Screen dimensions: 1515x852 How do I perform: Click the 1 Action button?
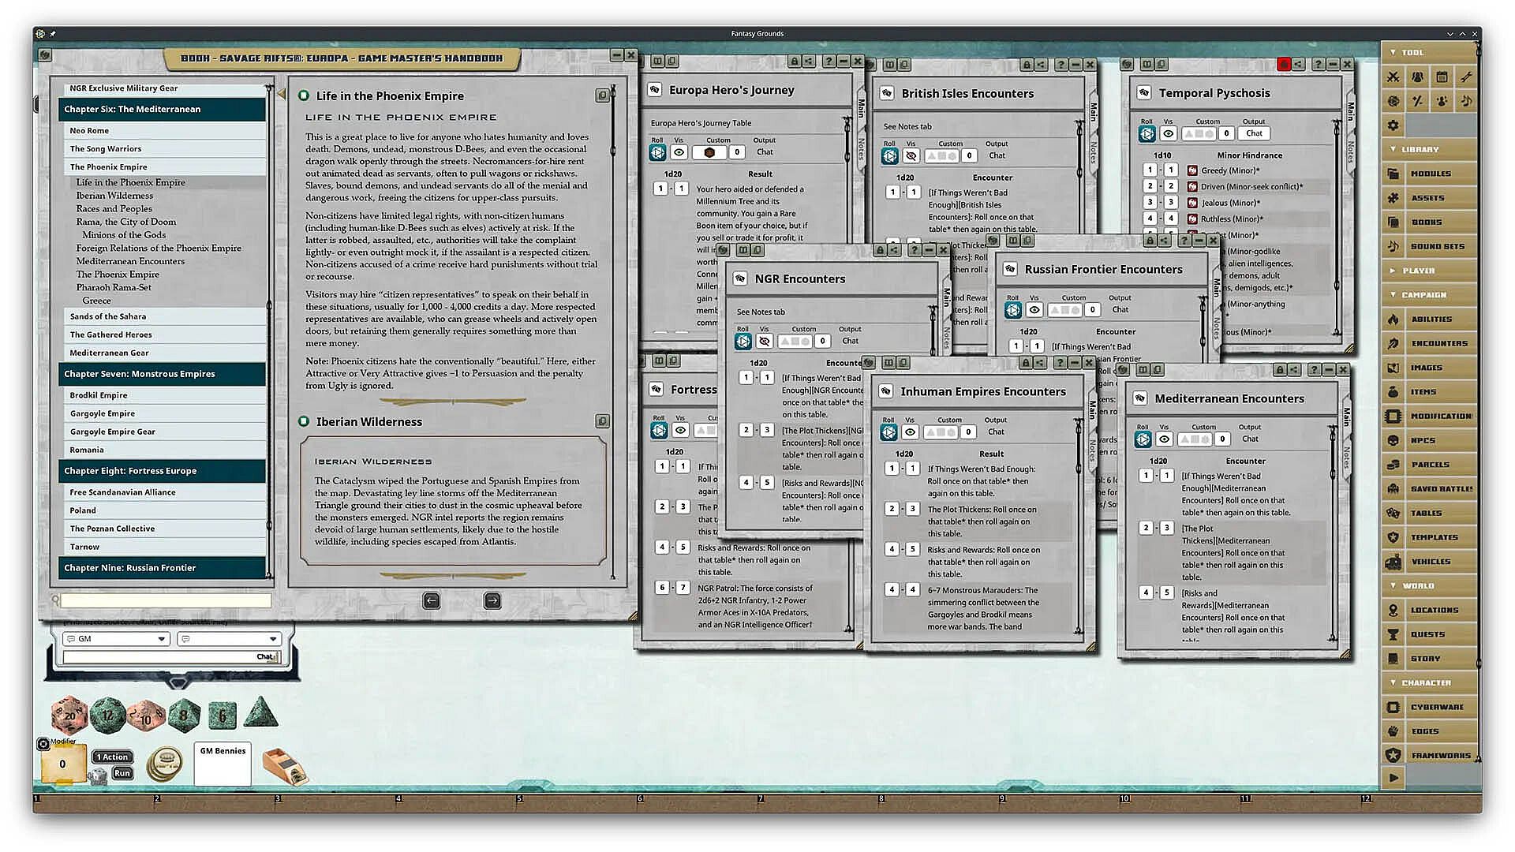pos(113,757)
